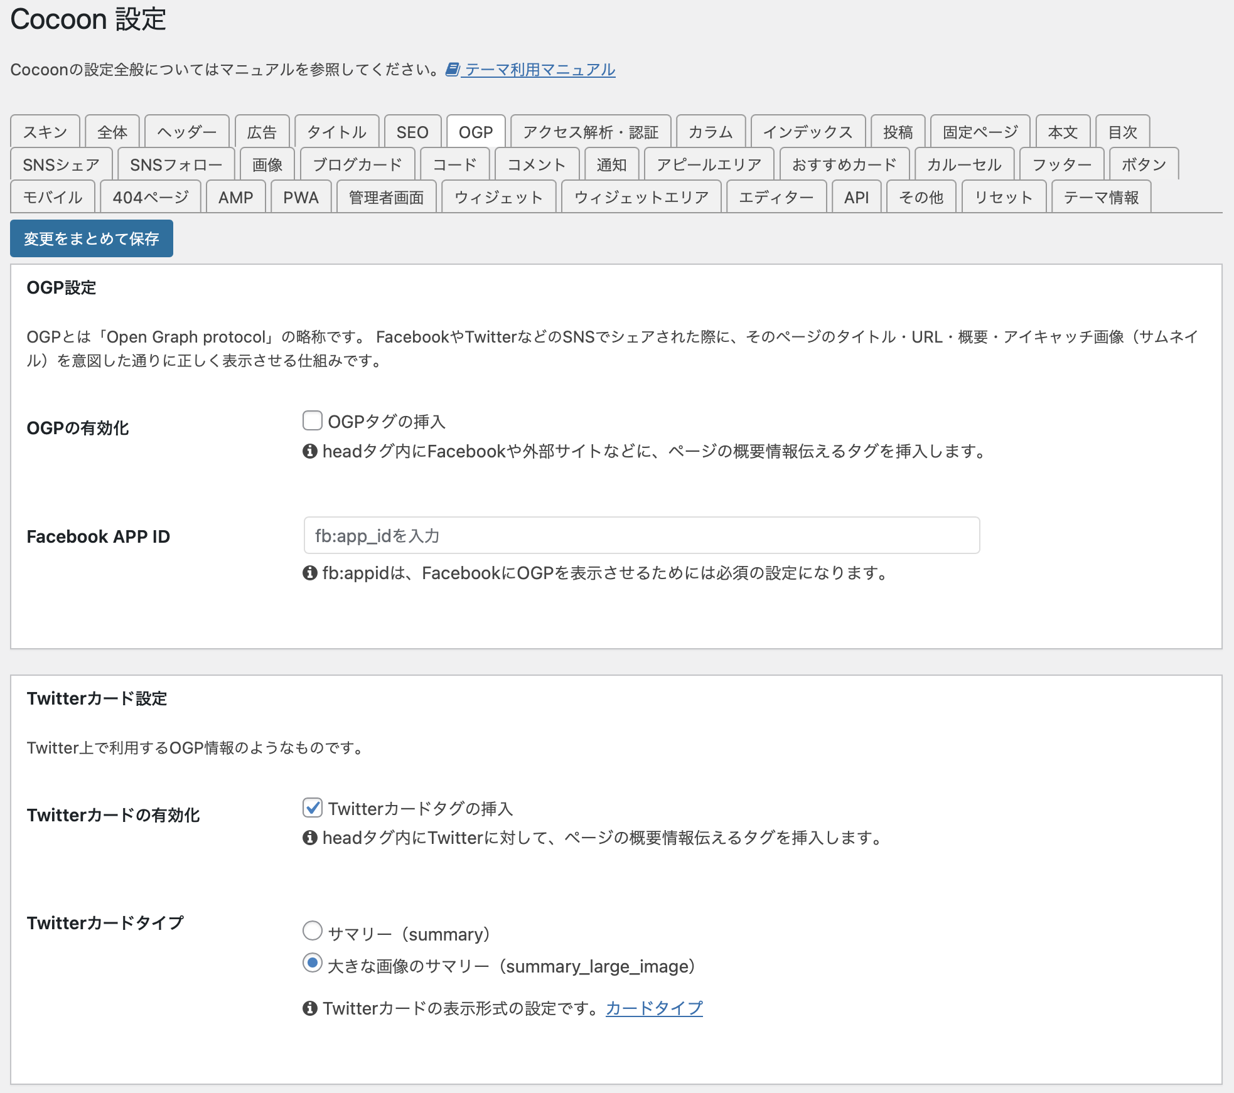Image resolution: width=1234 pixels, height=1093 pixels.
Task: Click the fb:app_id input field
Action: pos(641,535)
